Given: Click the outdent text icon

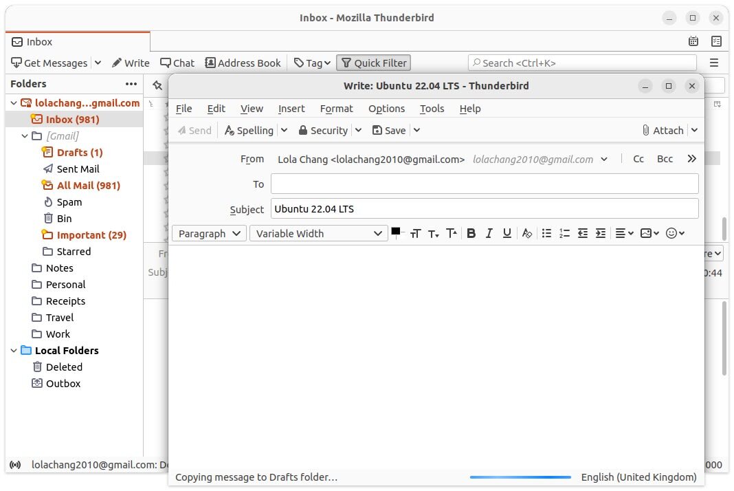Looking at the screenshot, I should pos(582,233).
